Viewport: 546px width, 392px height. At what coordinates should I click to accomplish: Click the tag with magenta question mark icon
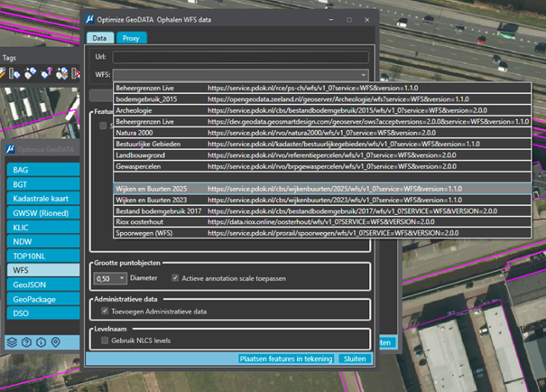click(x=46, y=73)
